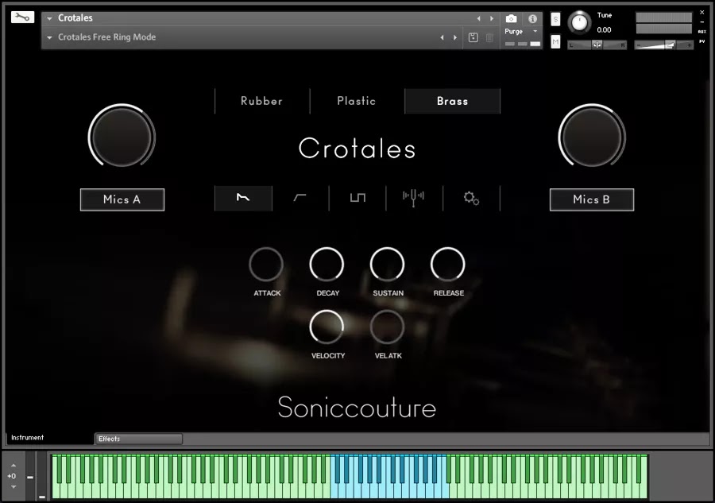Open the Mics B controls
The width and height of the screenshot is (715, 503).
coord(591,199)
